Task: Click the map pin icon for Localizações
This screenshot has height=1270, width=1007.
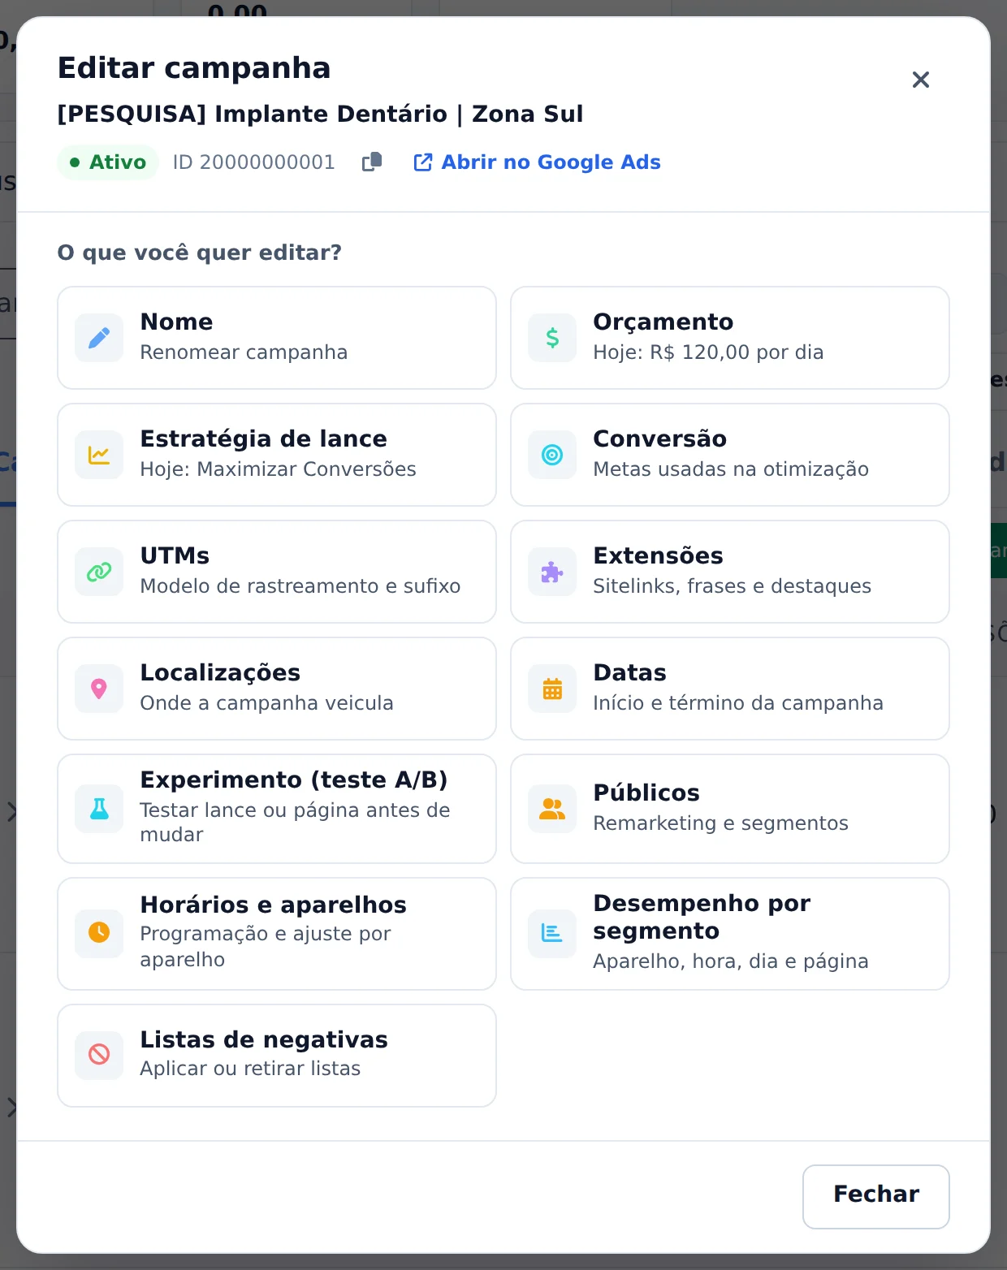Action: tap(99, 689)
